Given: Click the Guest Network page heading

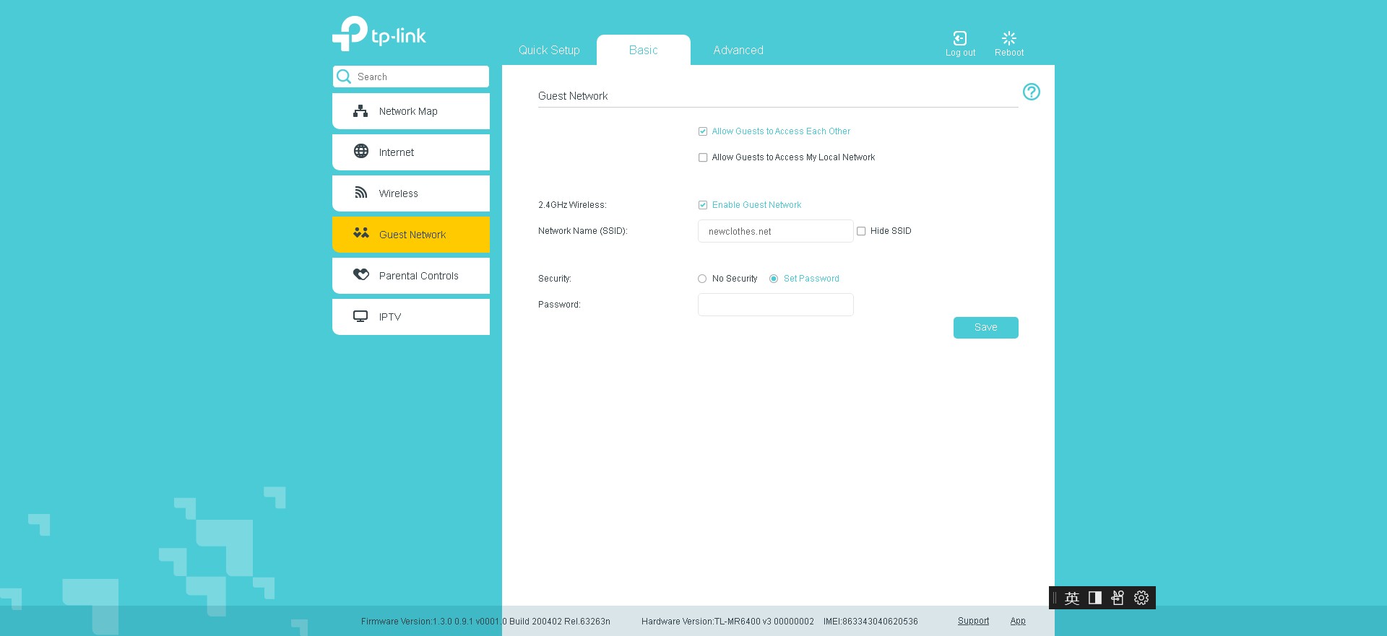Looking at the screenshot, I should coord(573,96).
